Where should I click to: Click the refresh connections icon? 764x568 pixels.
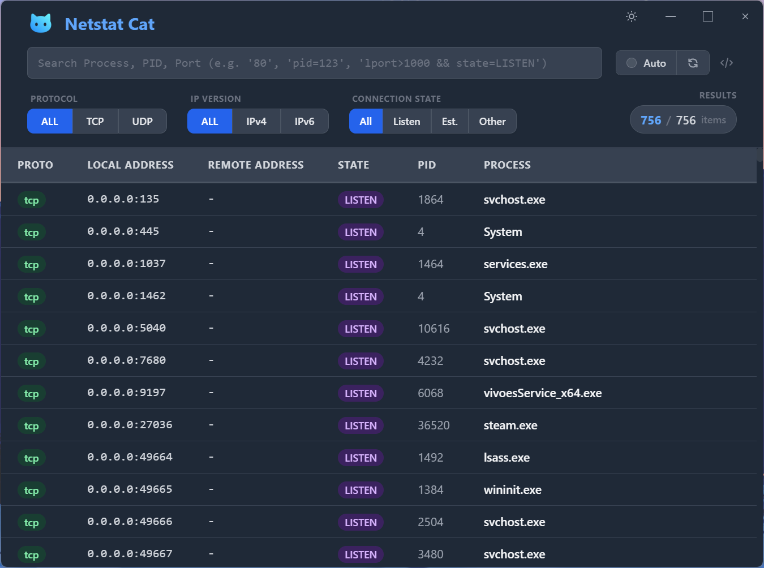(x=693, y=63)
